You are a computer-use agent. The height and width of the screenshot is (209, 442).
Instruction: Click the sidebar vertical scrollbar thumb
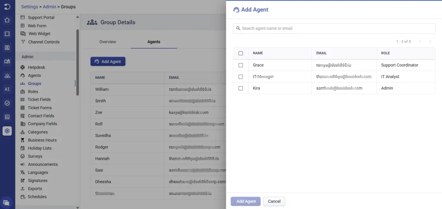point(78,63)
